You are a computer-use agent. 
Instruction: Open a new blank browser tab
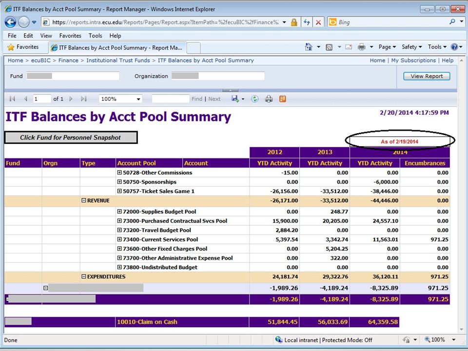click(194, 48)
